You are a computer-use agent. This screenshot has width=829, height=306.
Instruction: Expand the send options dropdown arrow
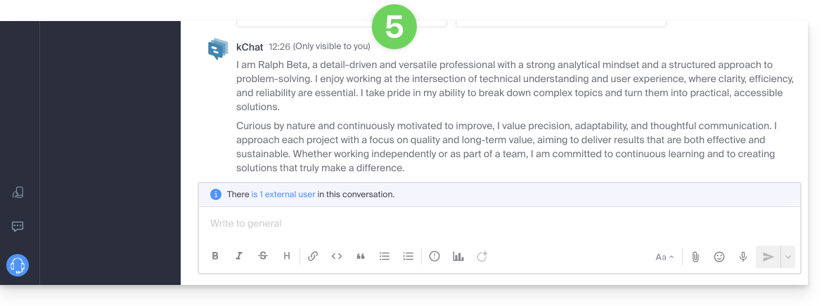[788, 257]
